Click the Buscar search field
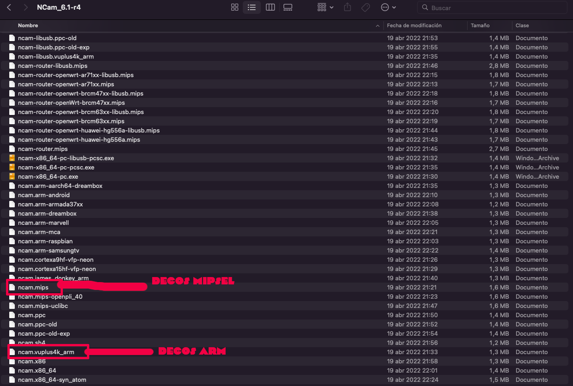 pyautogui.click(x=495, y=8)
